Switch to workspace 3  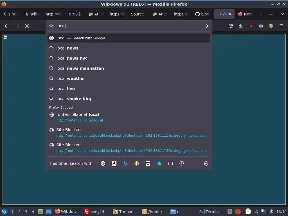[x=26, y=212]
